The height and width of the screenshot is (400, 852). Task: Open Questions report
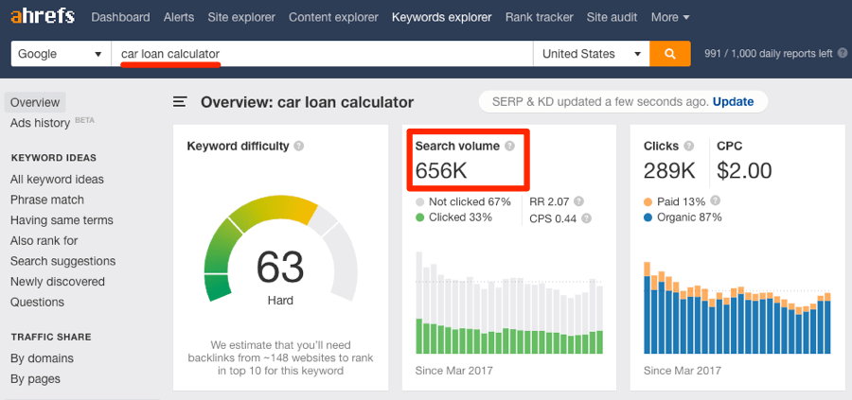click(x=37, y=303)
